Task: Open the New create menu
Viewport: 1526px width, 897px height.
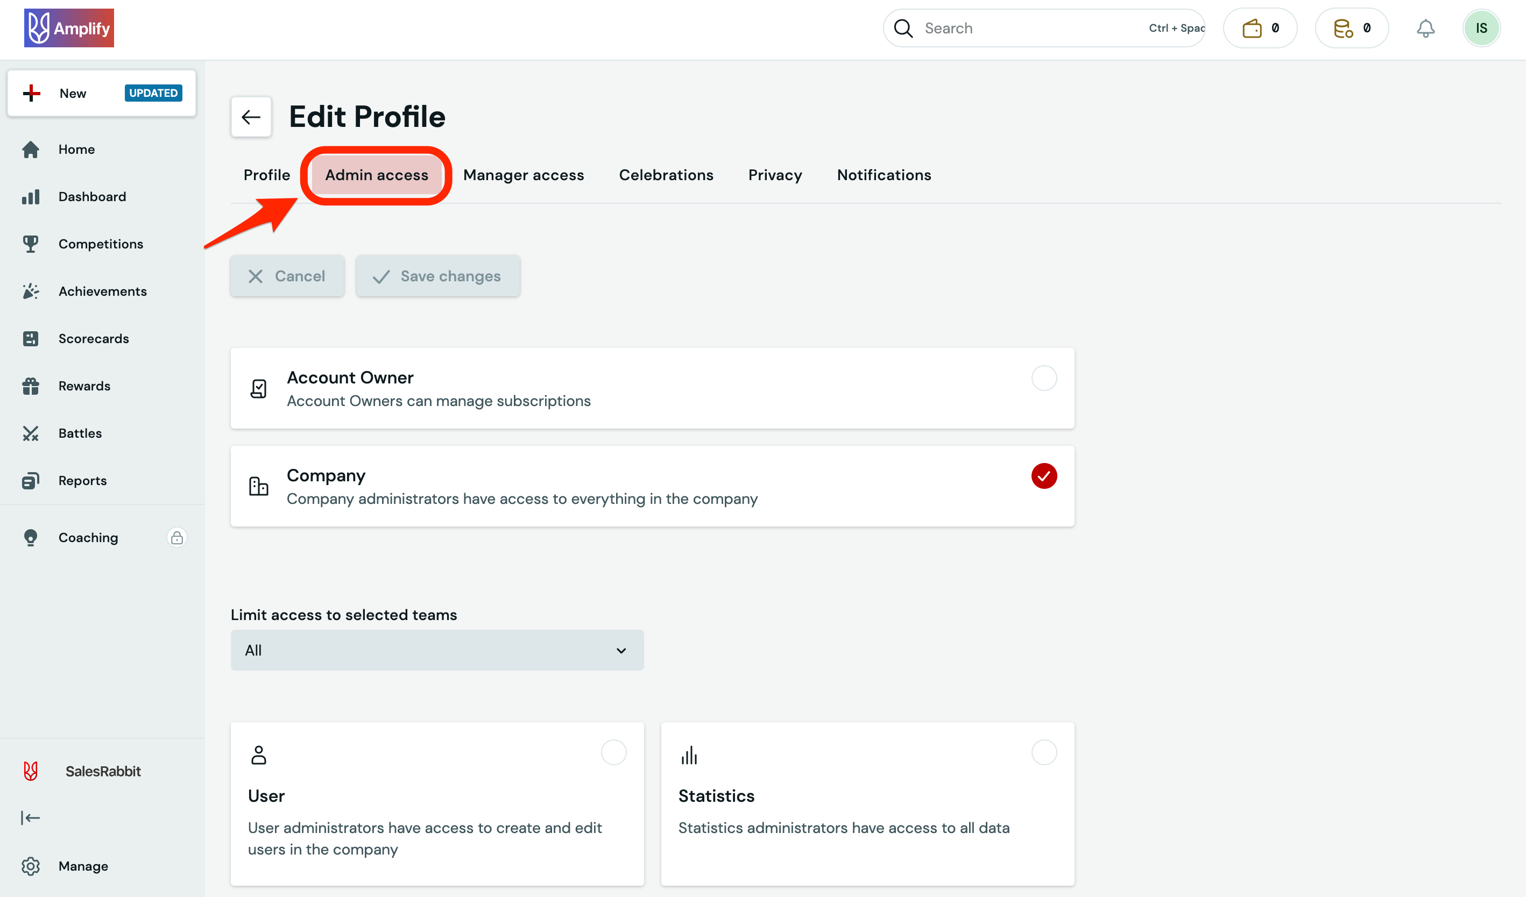Action: (x=101, y=93)
